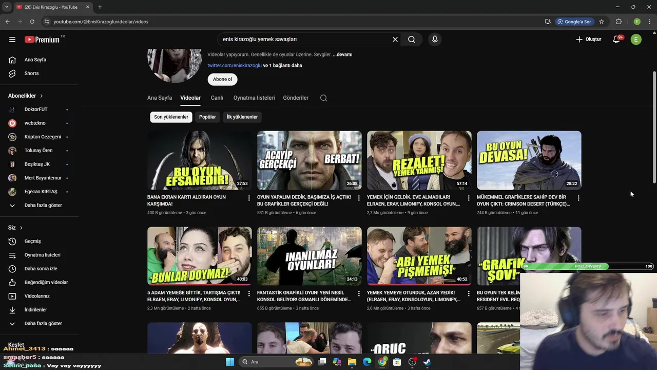Reload the page in Chrome
Image resolution: width=657 pixels, height=370 pixels.
point(32,22)
